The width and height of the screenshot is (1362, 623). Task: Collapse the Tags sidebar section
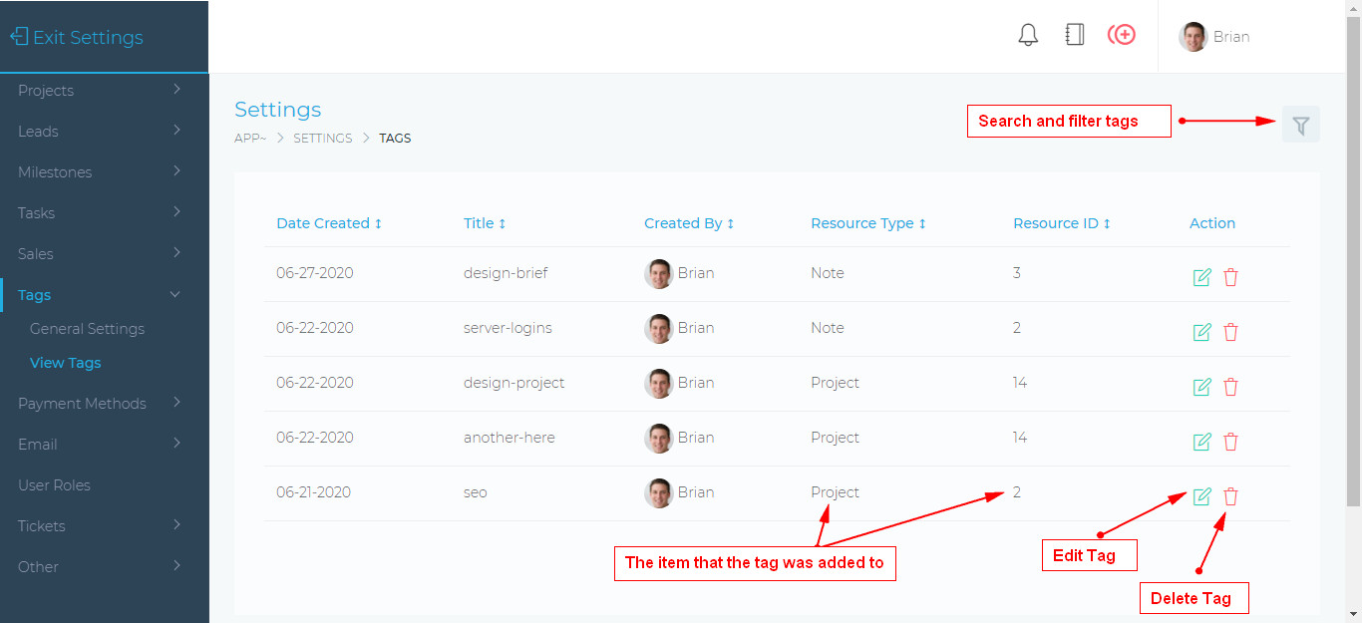pyautogui.click(x=34, y=294)
